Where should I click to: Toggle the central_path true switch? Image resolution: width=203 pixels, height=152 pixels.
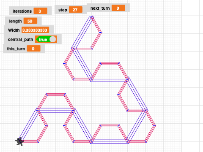46,39
